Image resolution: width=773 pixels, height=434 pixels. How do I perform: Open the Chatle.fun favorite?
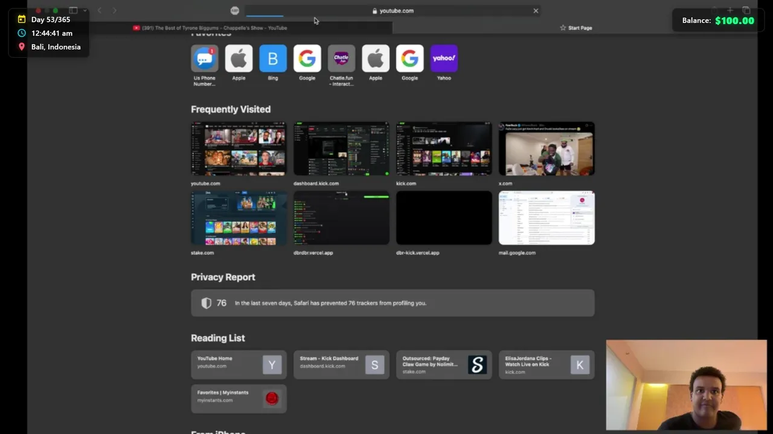[341, 58]
